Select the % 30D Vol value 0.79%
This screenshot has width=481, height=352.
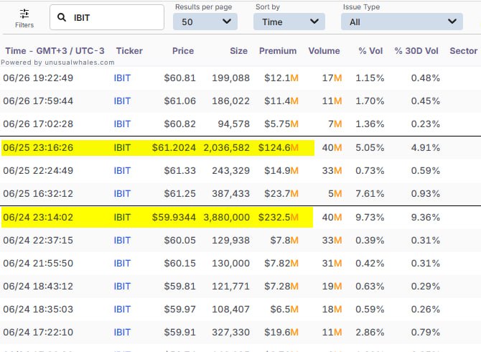click(426, 333)
